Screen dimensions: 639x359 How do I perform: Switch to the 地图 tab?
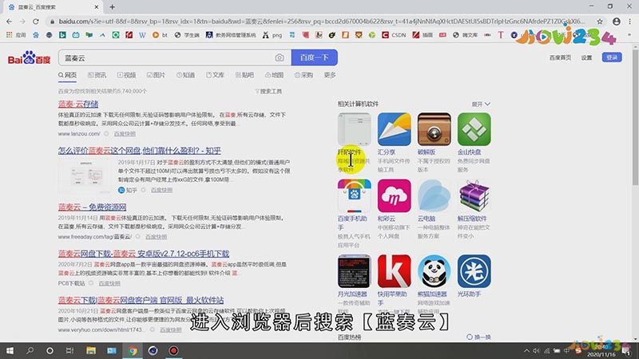pos(274,75)
